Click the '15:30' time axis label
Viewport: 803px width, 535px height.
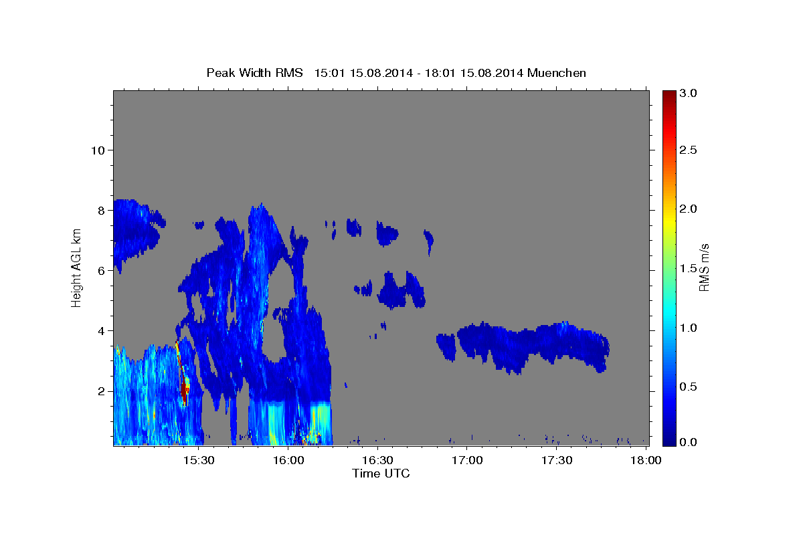tap(199, 460)
